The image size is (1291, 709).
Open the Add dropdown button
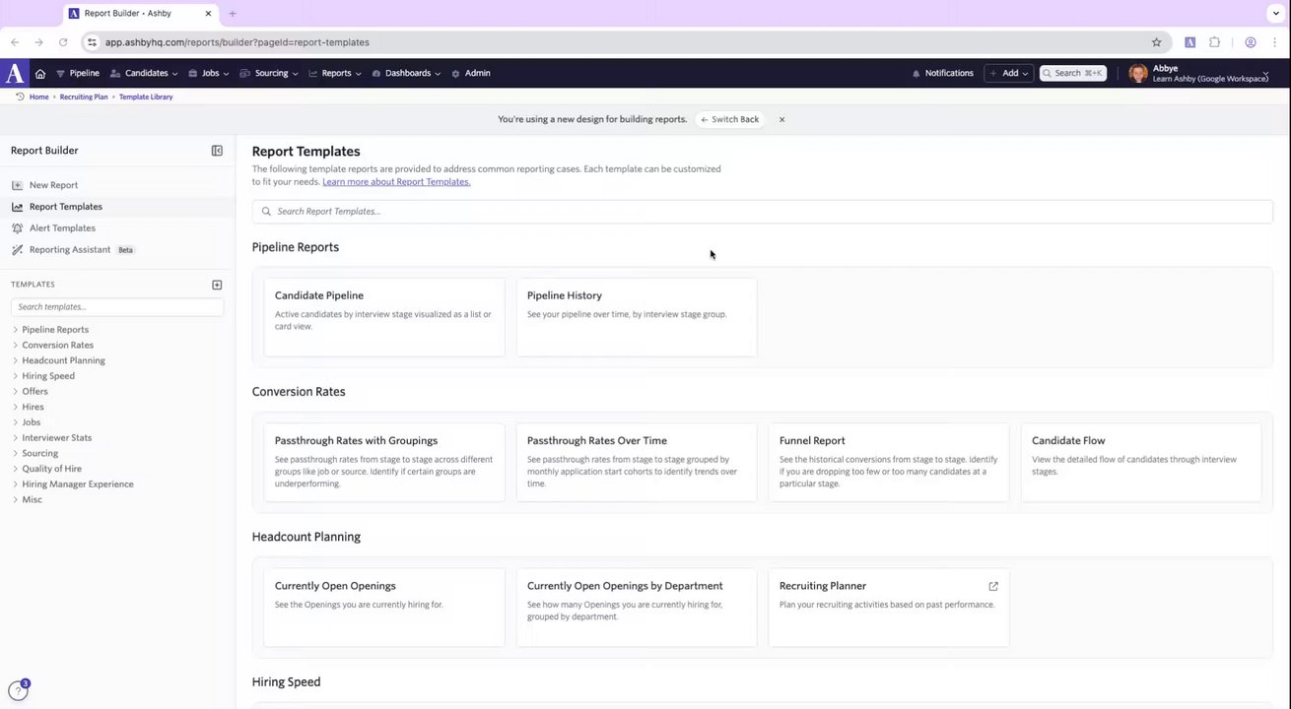tap(1008, 74)
